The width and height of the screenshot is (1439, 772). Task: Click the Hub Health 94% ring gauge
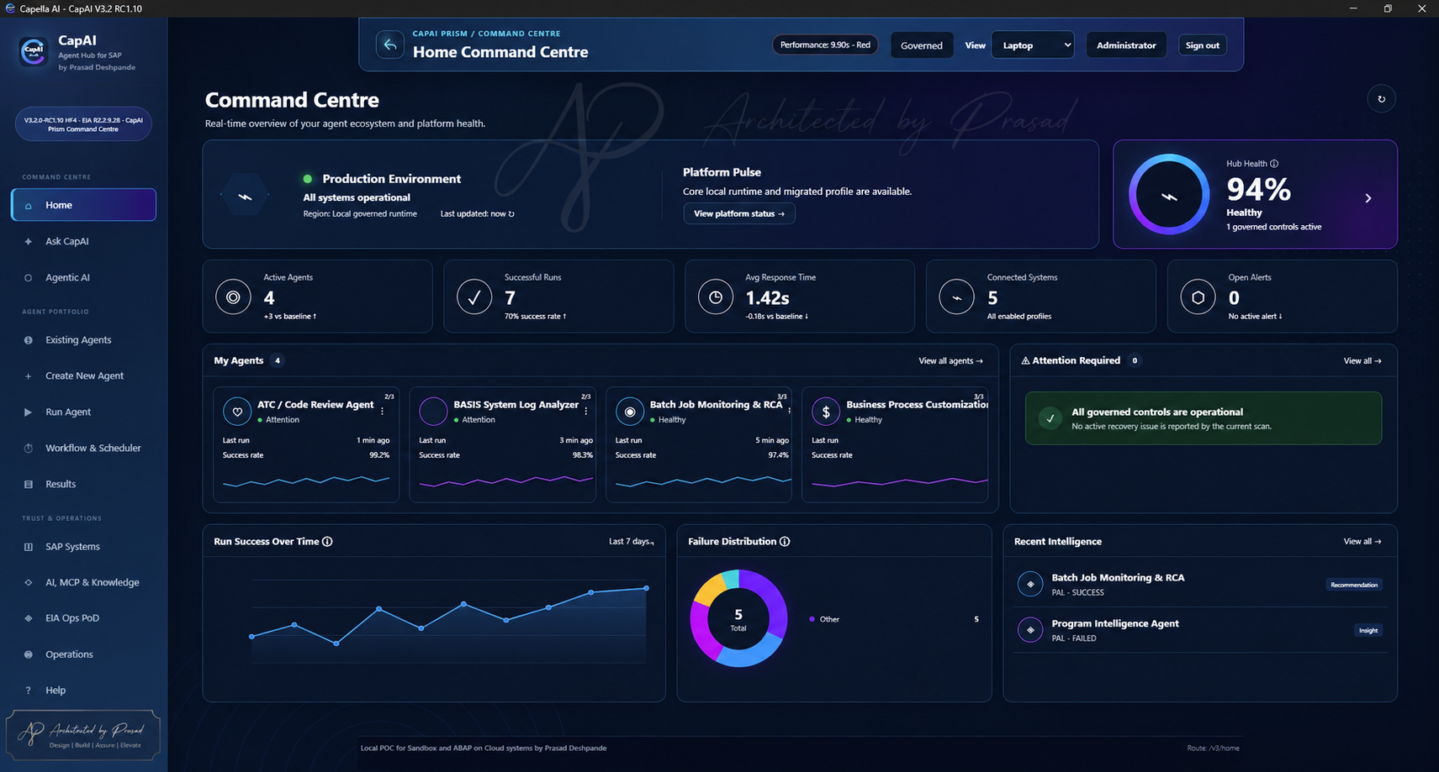click(x=1169, y=195)
